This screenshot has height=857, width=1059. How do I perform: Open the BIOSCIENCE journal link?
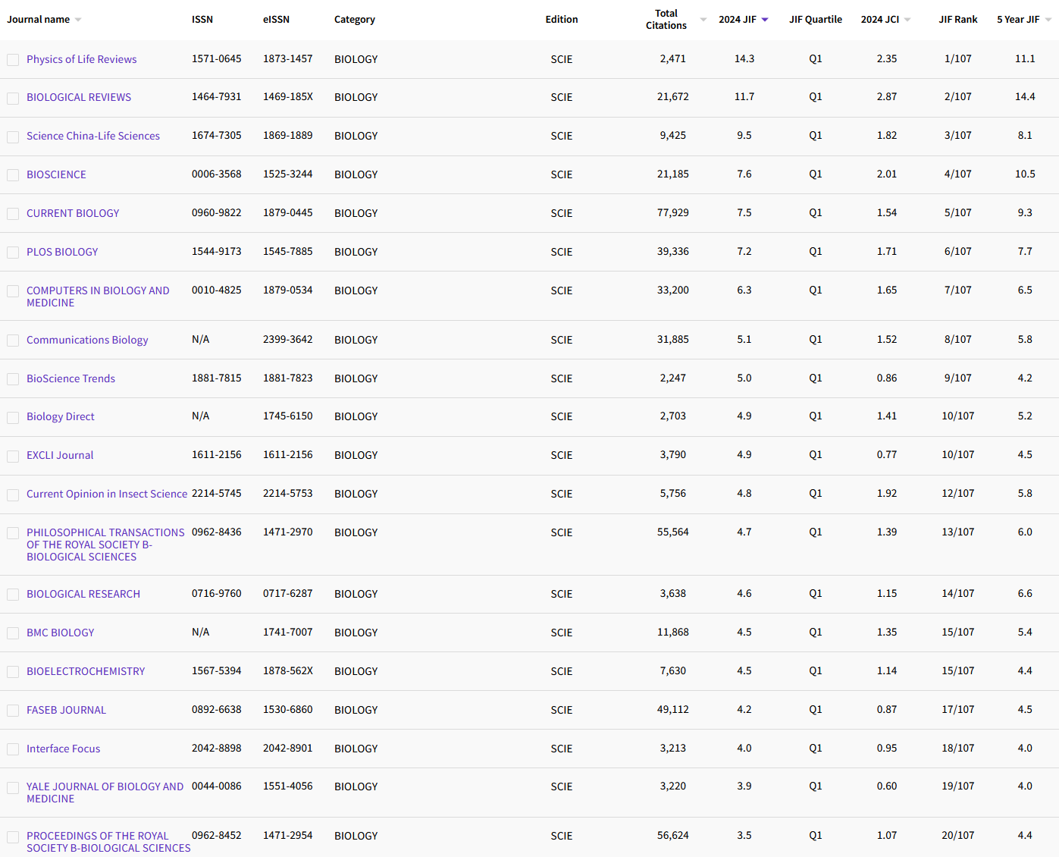point(56,174)
